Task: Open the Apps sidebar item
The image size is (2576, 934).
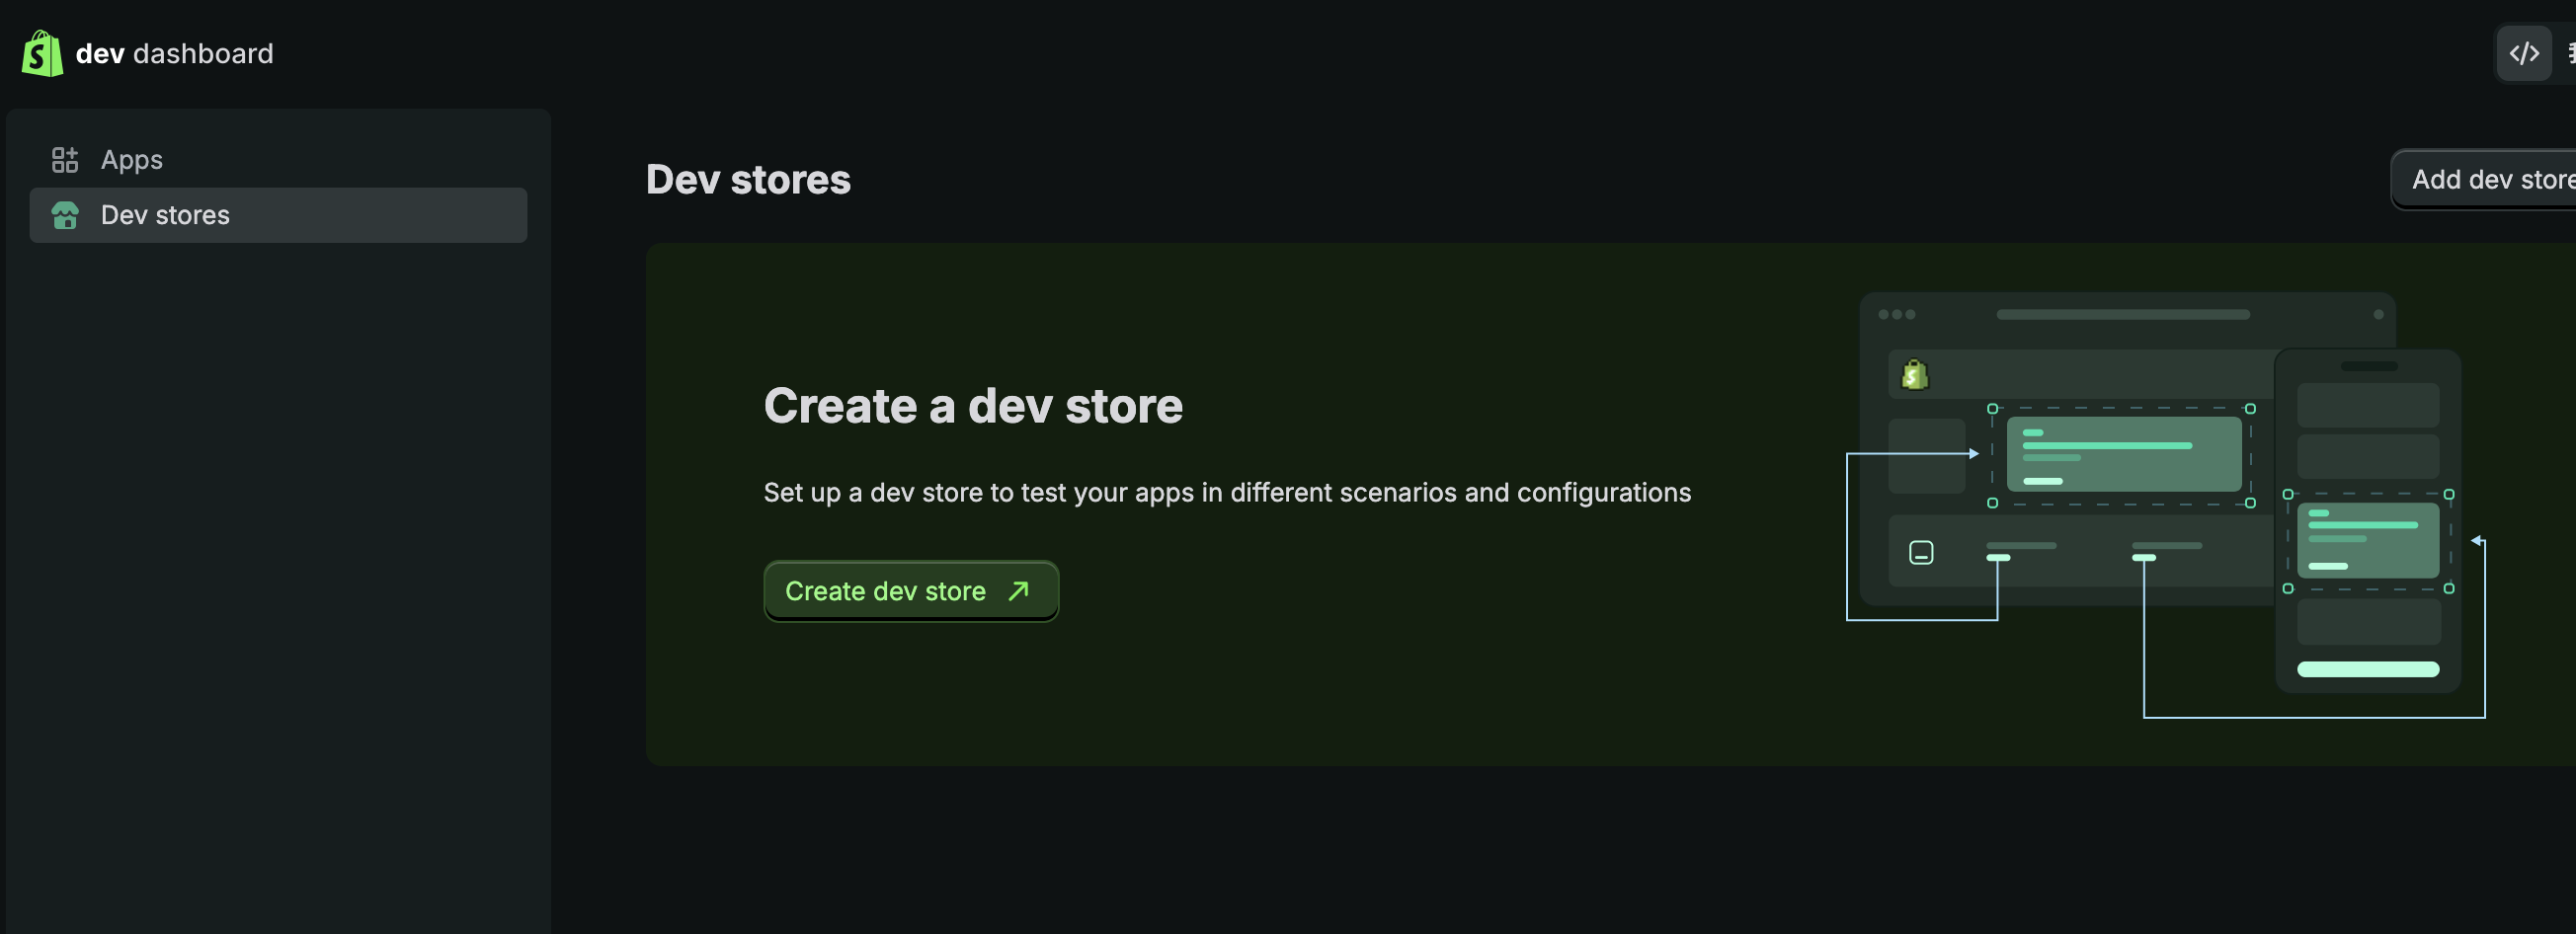Action: pos(278,160)
